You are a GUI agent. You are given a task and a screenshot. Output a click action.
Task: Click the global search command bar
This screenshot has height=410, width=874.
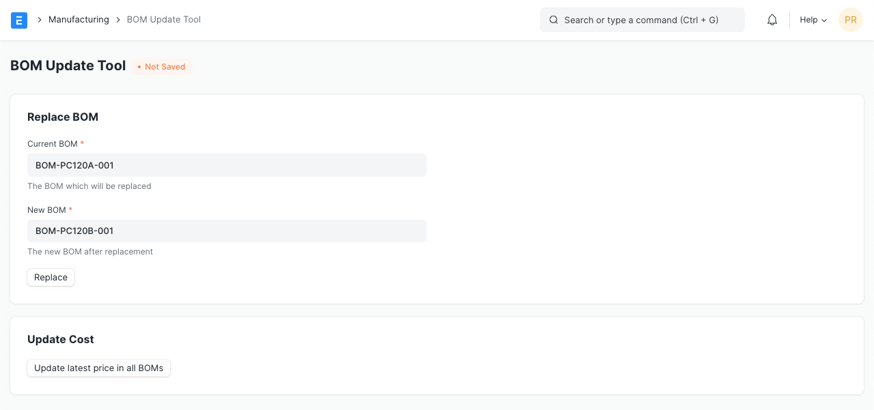[642, 20]
